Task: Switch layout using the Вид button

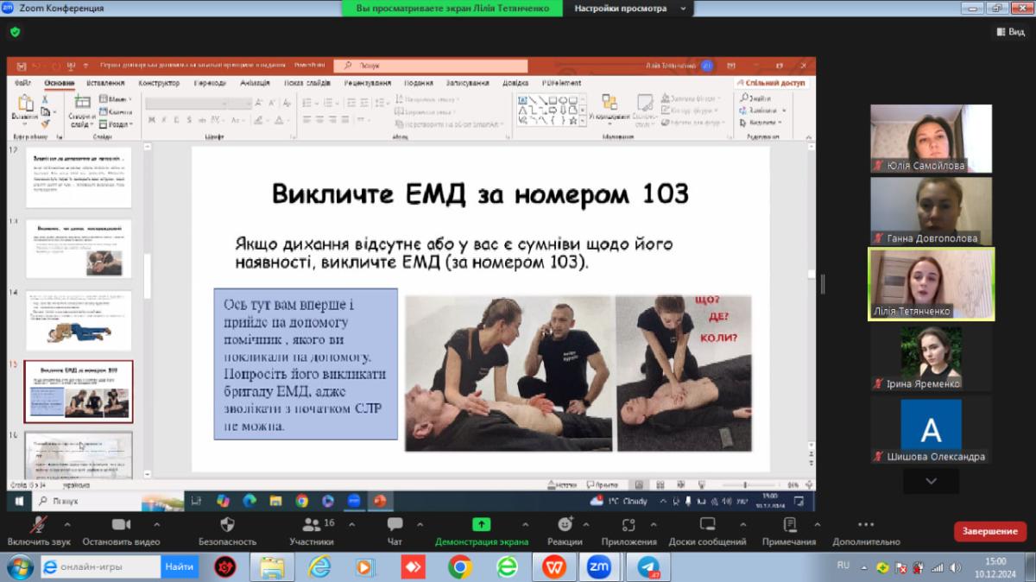Action: tap(1009, 32)
